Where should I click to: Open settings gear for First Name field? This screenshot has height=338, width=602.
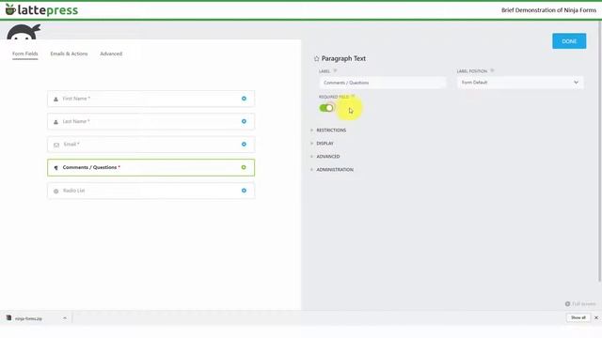[244, 99]
